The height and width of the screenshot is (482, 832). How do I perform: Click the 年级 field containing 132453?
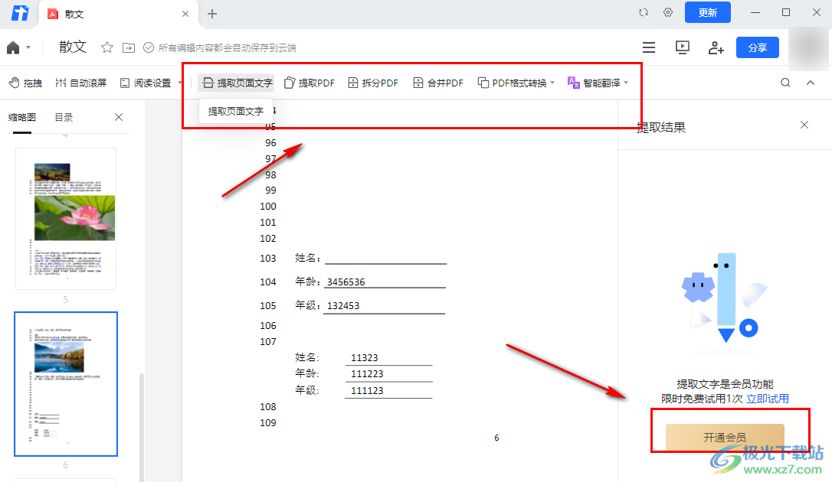[x=384, y=305]
